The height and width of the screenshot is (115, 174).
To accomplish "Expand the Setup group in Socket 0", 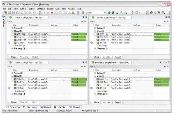I will tap(13, 28).
